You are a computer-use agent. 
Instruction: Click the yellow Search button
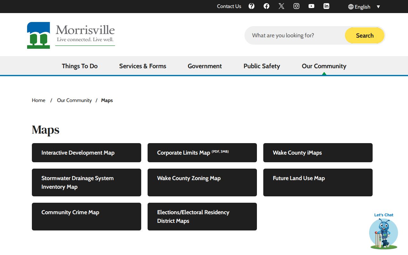[x=365, y=35]
